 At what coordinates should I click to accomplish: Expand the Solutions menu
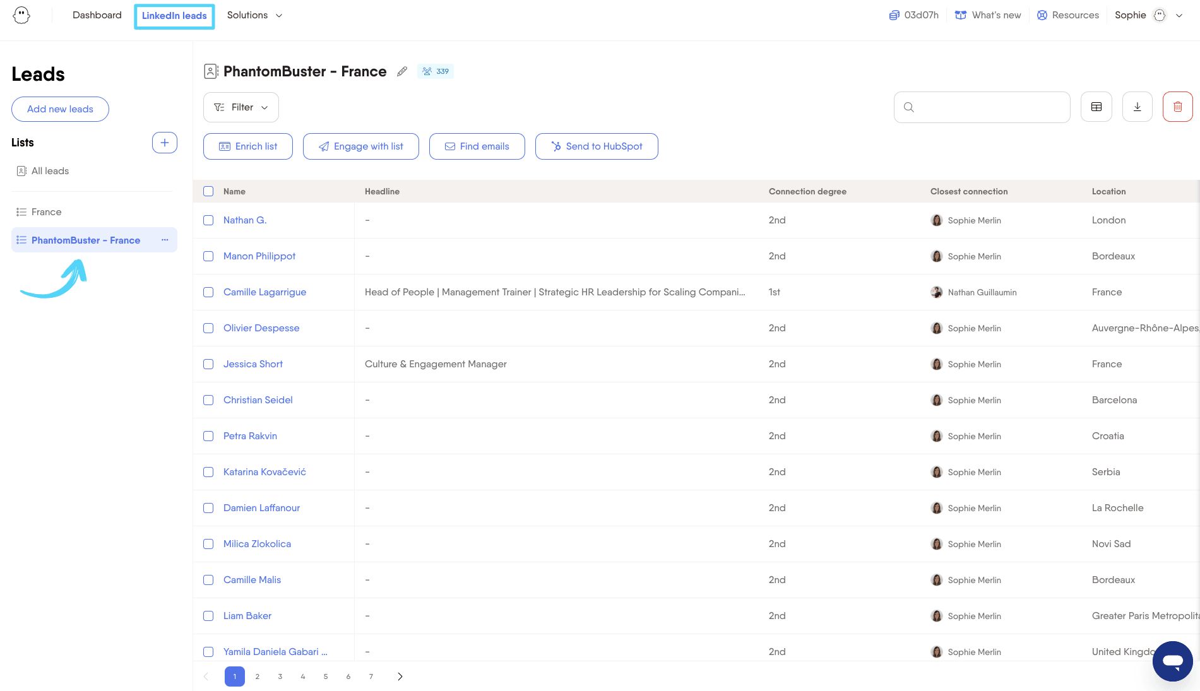click(x=254, y=15)
